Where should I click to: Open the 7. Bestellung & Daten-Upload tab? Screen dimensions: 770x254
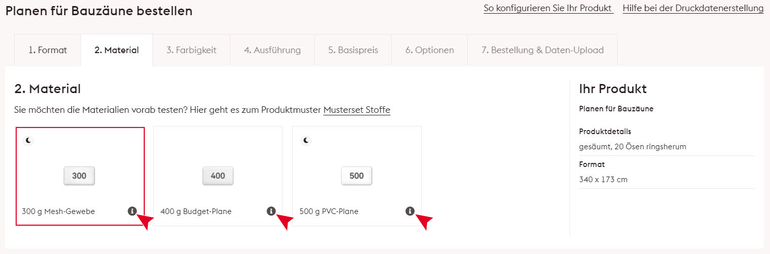(542, 50)
